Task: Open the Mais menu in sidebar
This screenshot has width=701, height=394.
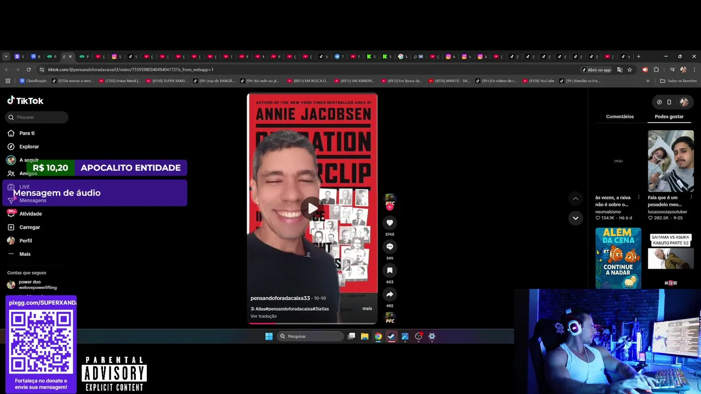Action: pos(25,254)
